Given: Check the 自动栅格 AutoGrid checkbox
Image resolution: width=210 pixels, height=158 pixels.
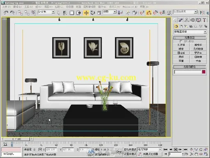Looking at the screenshot, I should tap(181, 41).
